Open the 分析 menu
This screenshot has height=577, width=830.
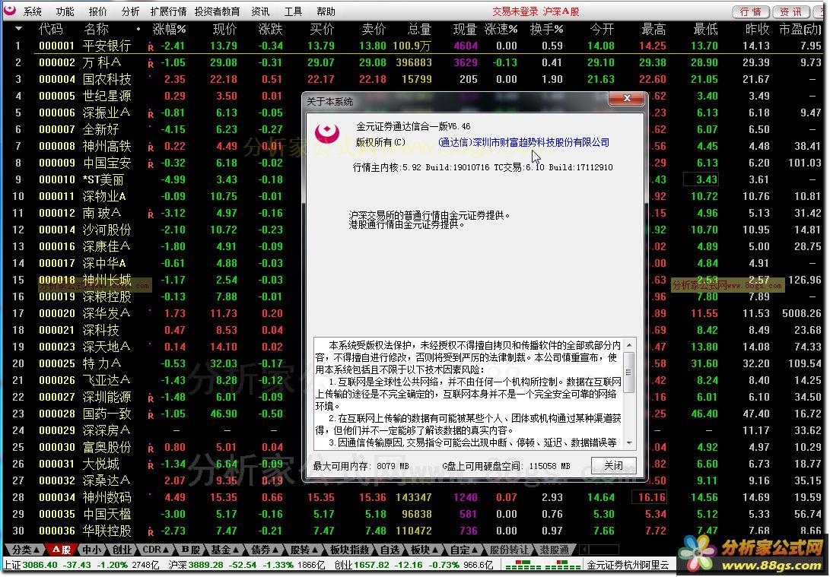(130, 11)
